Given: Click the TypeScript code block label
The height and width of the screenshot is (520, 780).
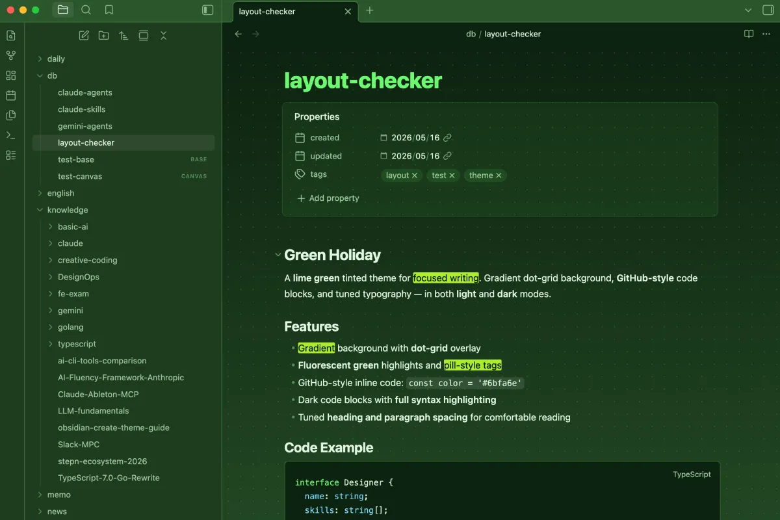Looking at the screenshot, I should (x=692, y=474).
